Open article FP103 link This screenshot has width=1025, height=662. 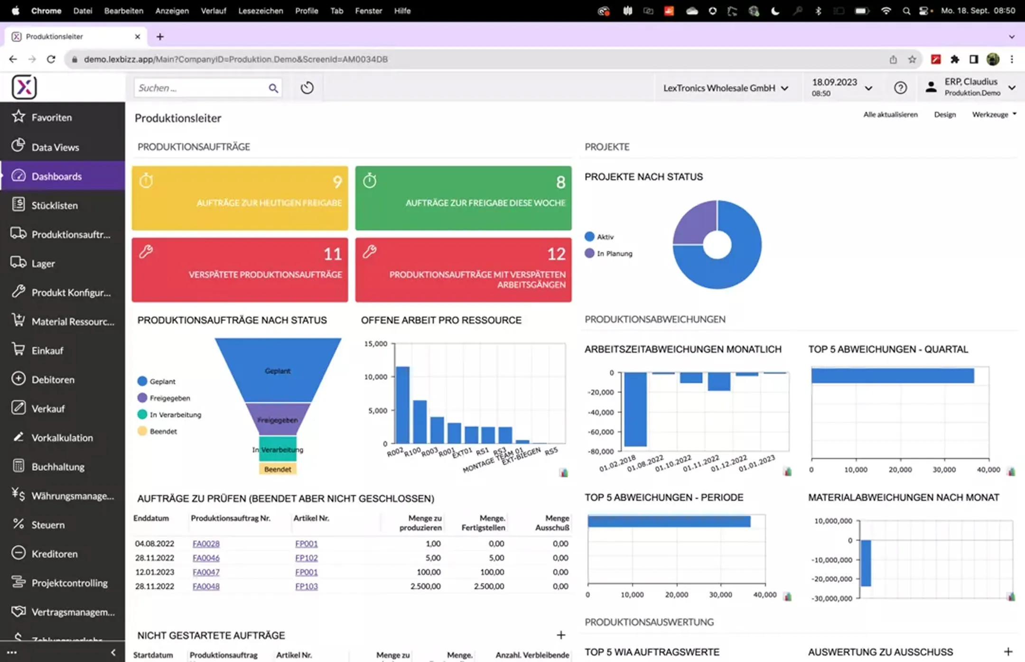click(307, 586)
